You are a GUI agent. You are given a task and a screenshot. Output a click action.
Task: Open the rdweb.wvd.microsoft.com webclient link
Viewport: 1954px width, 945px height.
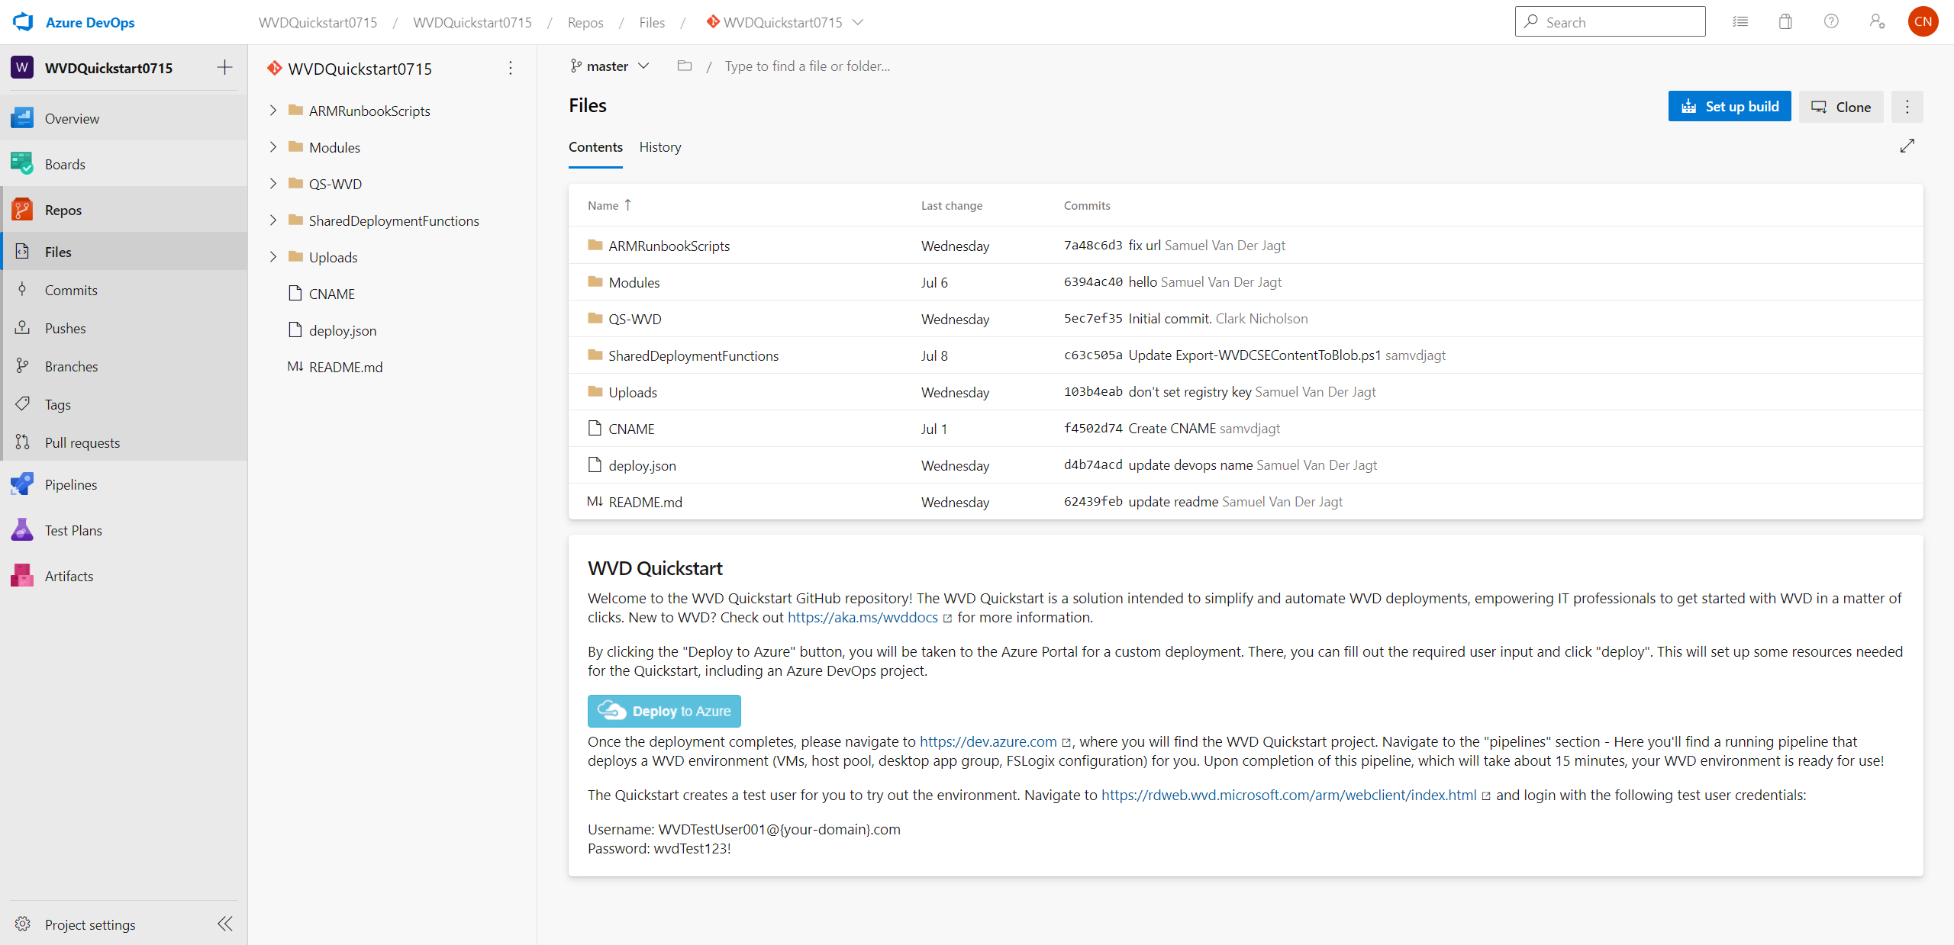point(1288,795)
